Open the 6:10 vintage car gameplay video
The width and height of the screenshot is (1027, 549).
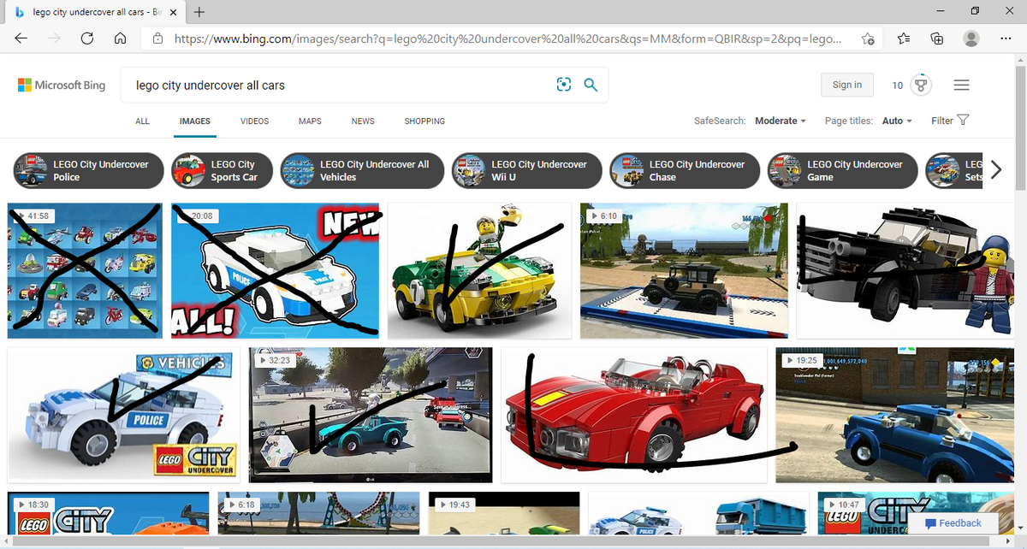point(684,270)
